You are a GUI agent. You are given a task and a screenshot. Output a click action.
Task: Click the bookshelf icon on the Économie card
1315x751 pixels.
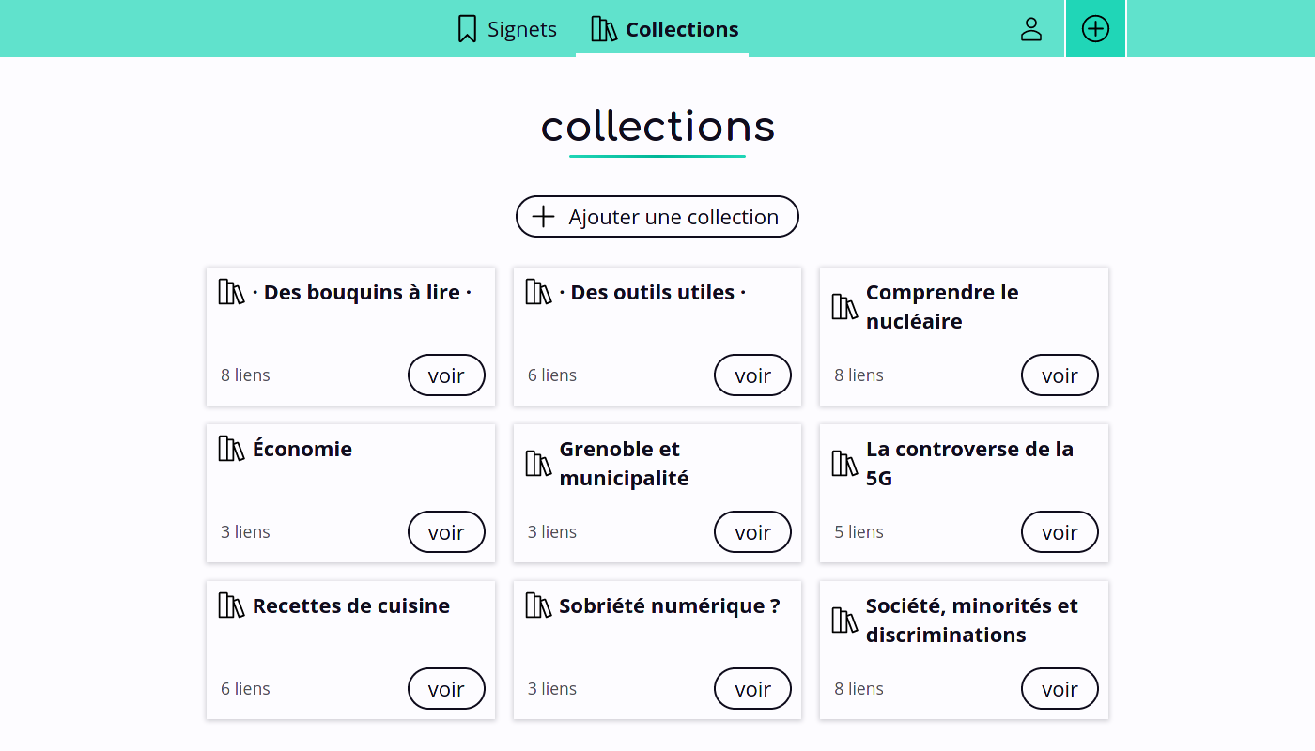[x=231, y=448]
